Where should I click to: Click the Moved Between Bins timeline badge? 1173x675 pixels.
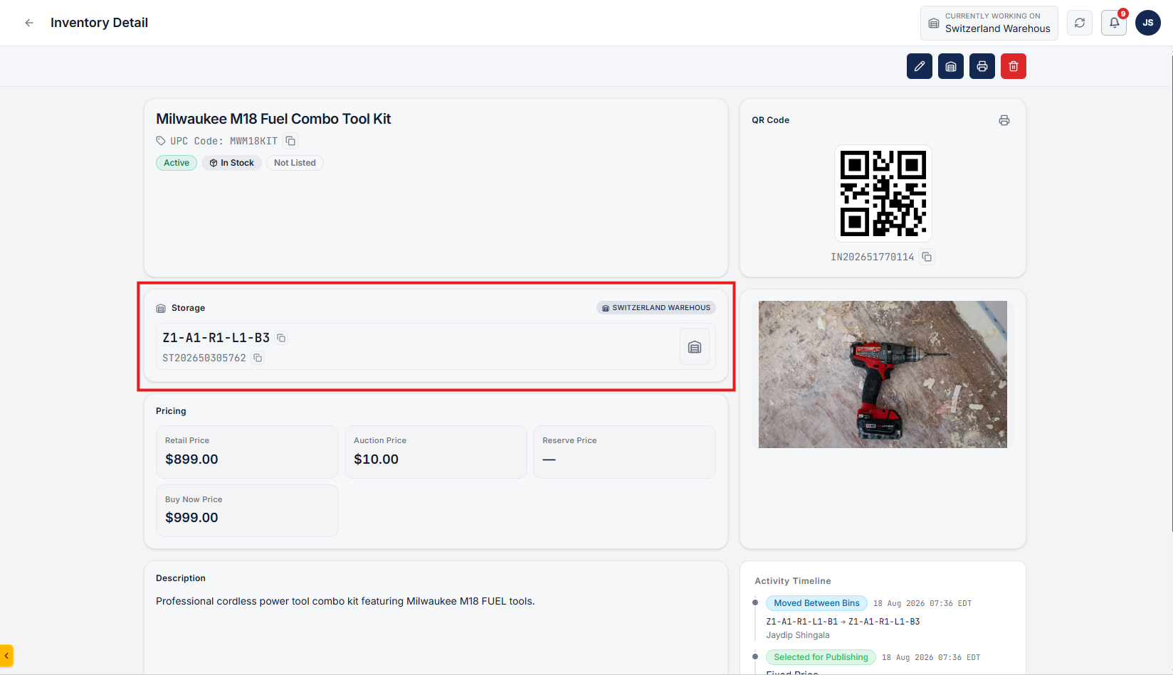(816, 603)
